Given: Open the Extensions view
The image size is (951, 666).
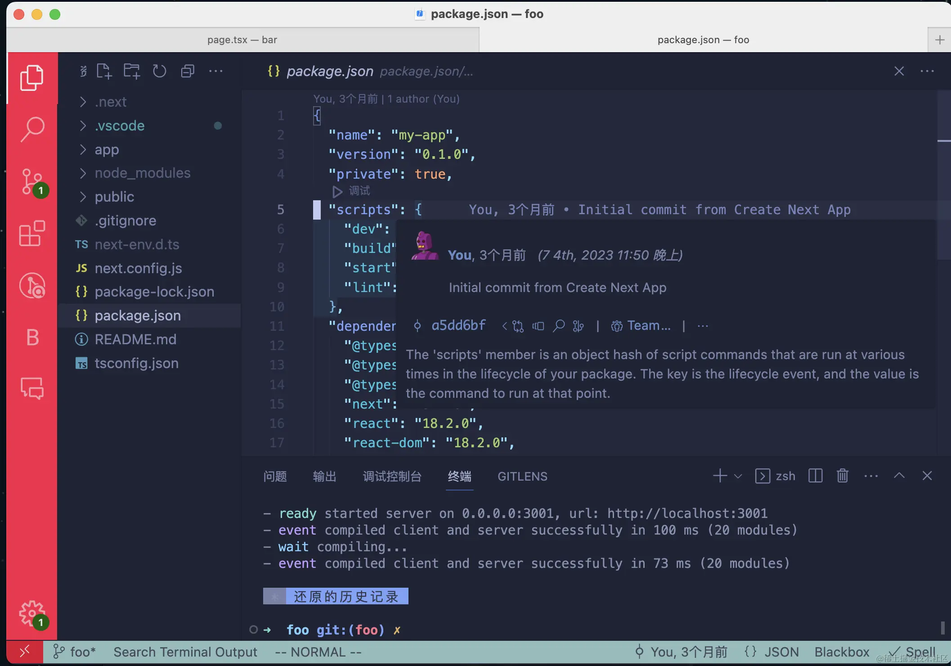Looking at the screenshot, I should point(32,234).
